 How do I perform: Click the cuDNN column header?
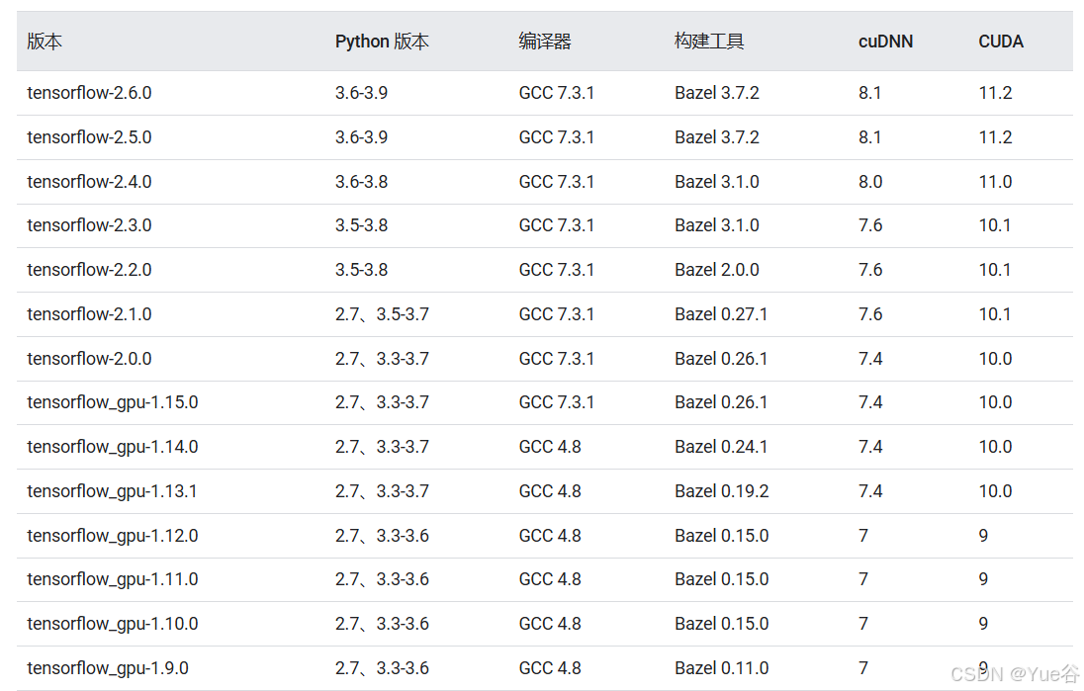(885, 42)
